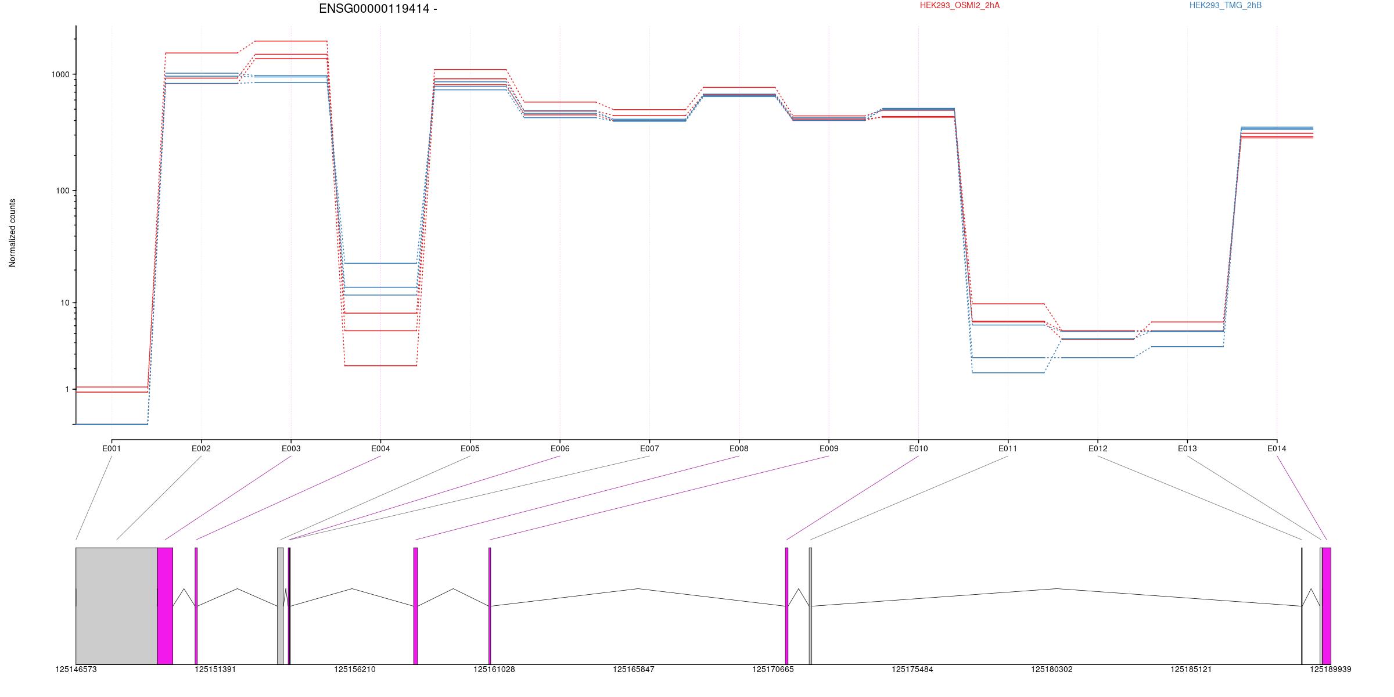Click the Normalized counts axis label
The image size is (1394, 697).
coord(13,233)
